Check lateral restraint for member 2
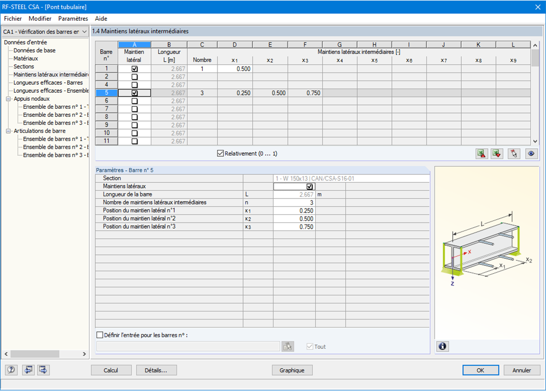The image size is (546, 391). pos(134,77)
